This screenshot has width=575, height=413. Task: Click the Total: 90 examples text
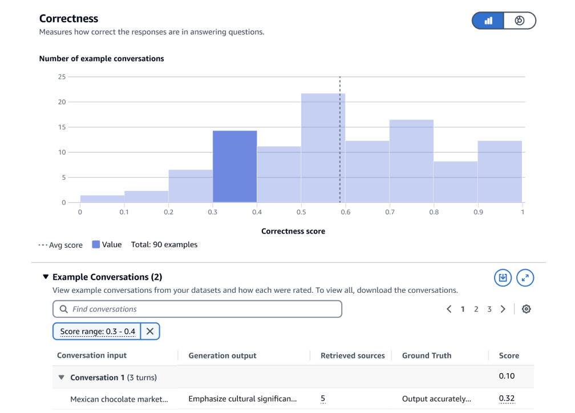[x=164, y=244]
